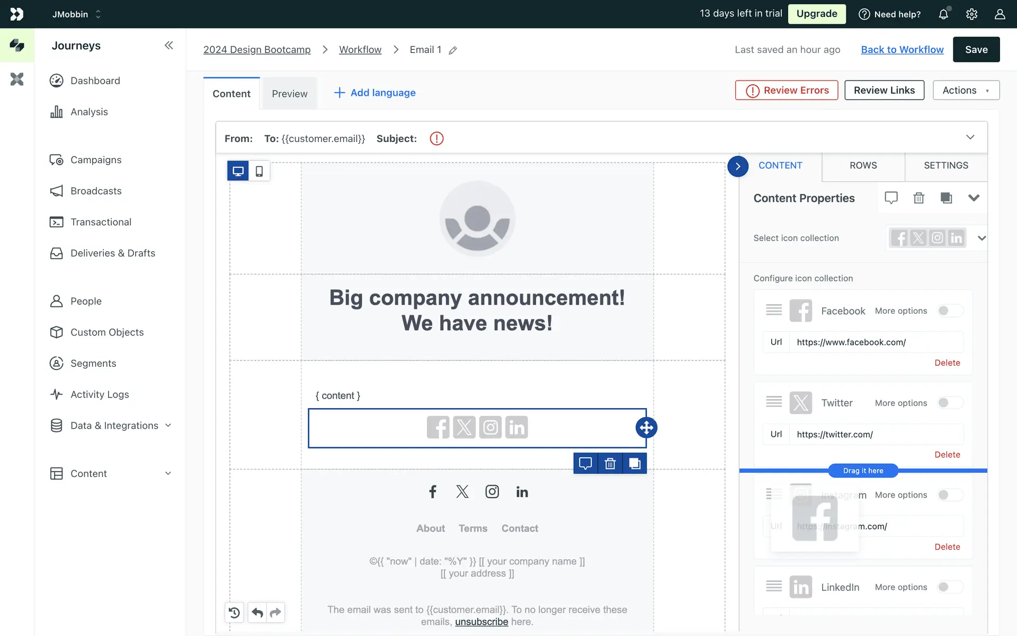1017x636 pixels.
Task: Open the edit history icon
Action: point(234,613)
